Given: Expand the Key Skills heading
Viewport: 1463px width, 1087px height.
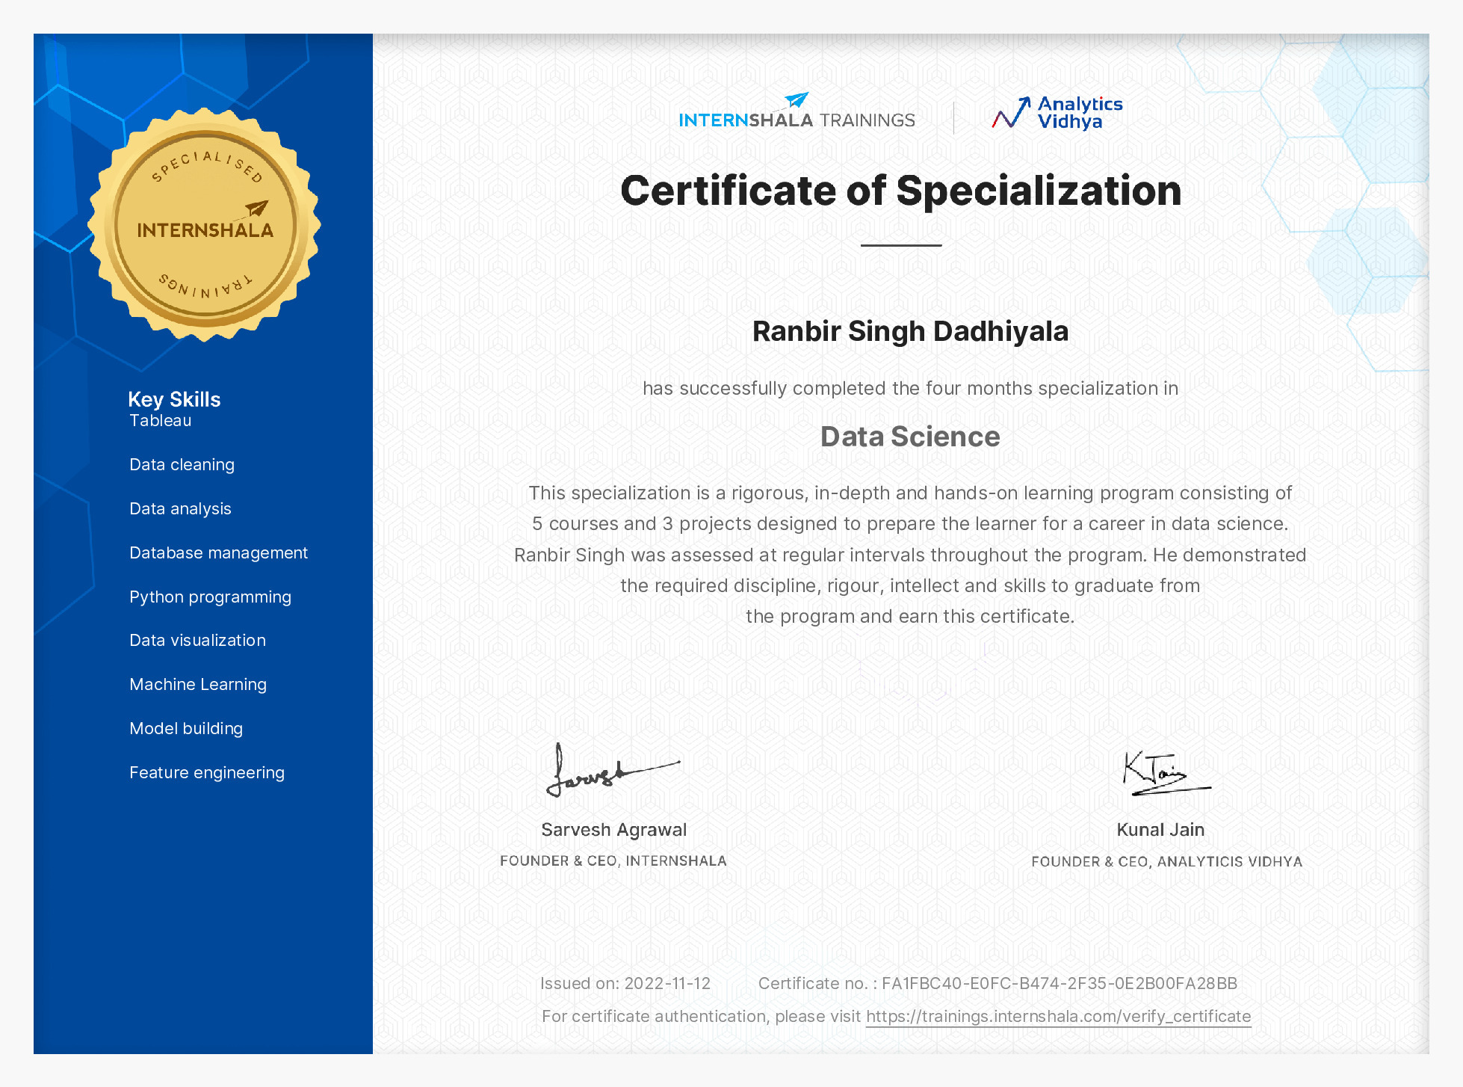Looking at the screenshot, I should click(x=173, y=399).
